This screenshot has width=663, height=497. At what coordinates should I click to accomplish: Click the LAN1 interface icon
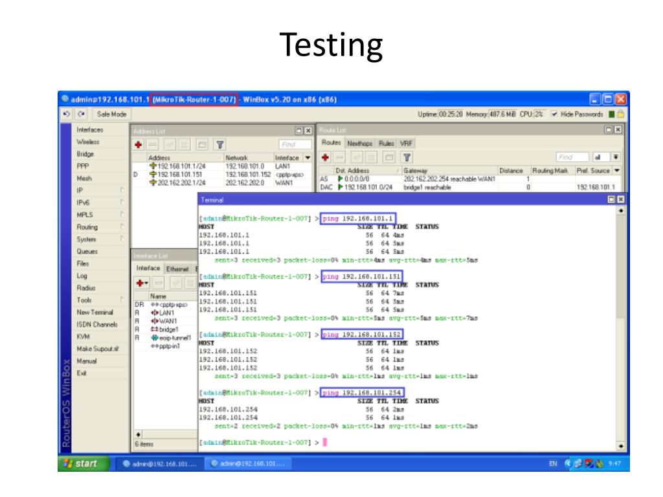pyautogui.click(x=155, y=313)
